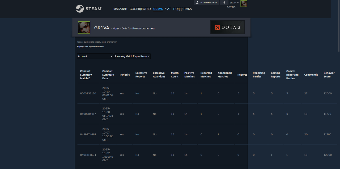Click the Behavior Score column header

pyautogui.click(x=329, y=75)
